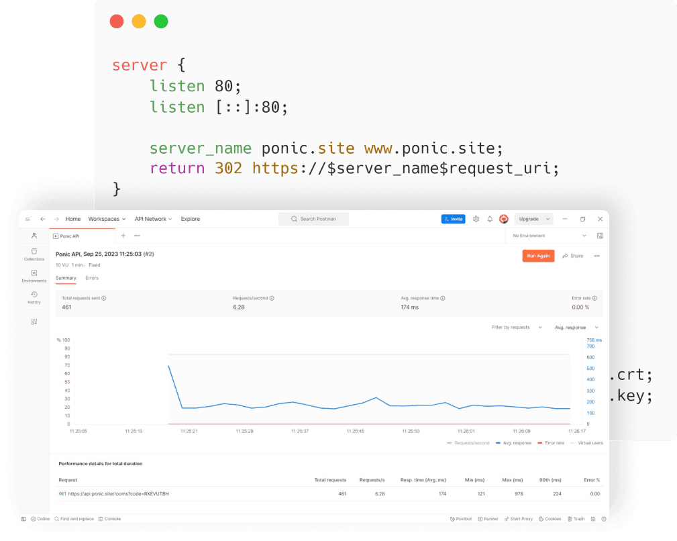Click the Max (ms) value 978
Screen dimensions: 677x541
tap(519, 494)
